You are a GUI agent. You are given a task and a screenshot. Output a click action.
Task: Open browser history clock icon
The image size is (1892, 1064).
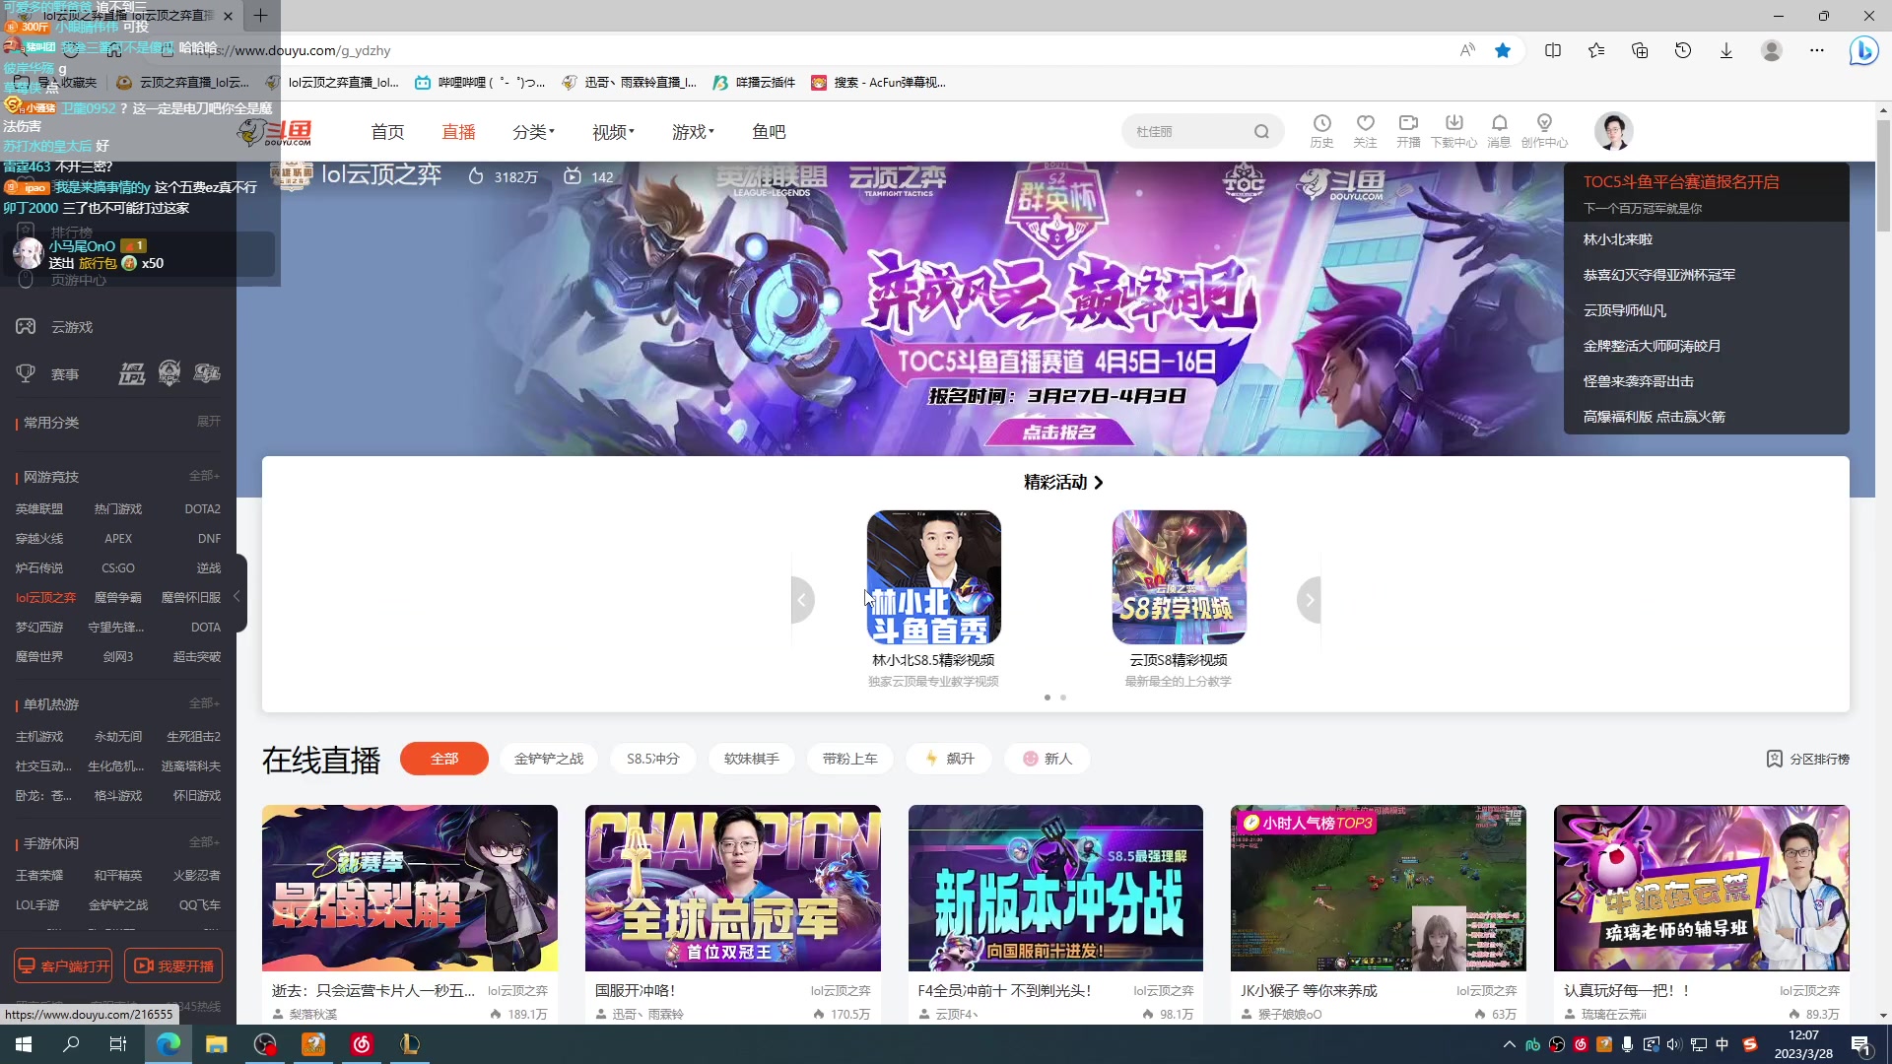click(x=1683, y=50)
